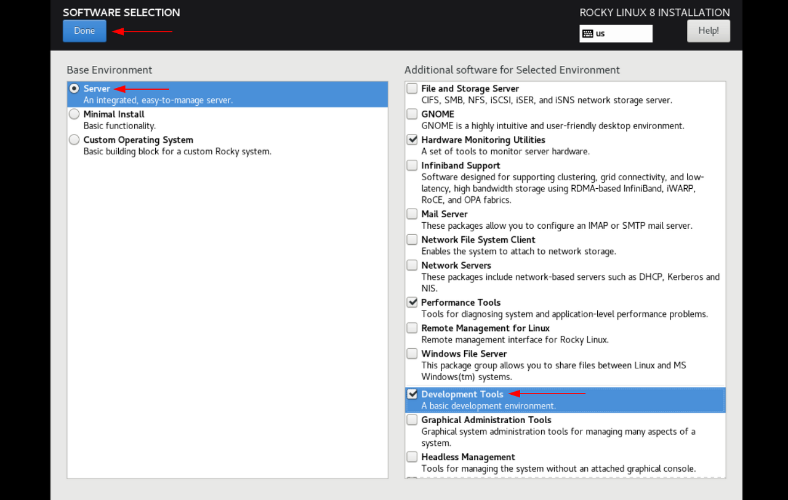The image size is (788, 500).
Task: Tick Graphical Administration Tools checkbox
Action: 412,420
